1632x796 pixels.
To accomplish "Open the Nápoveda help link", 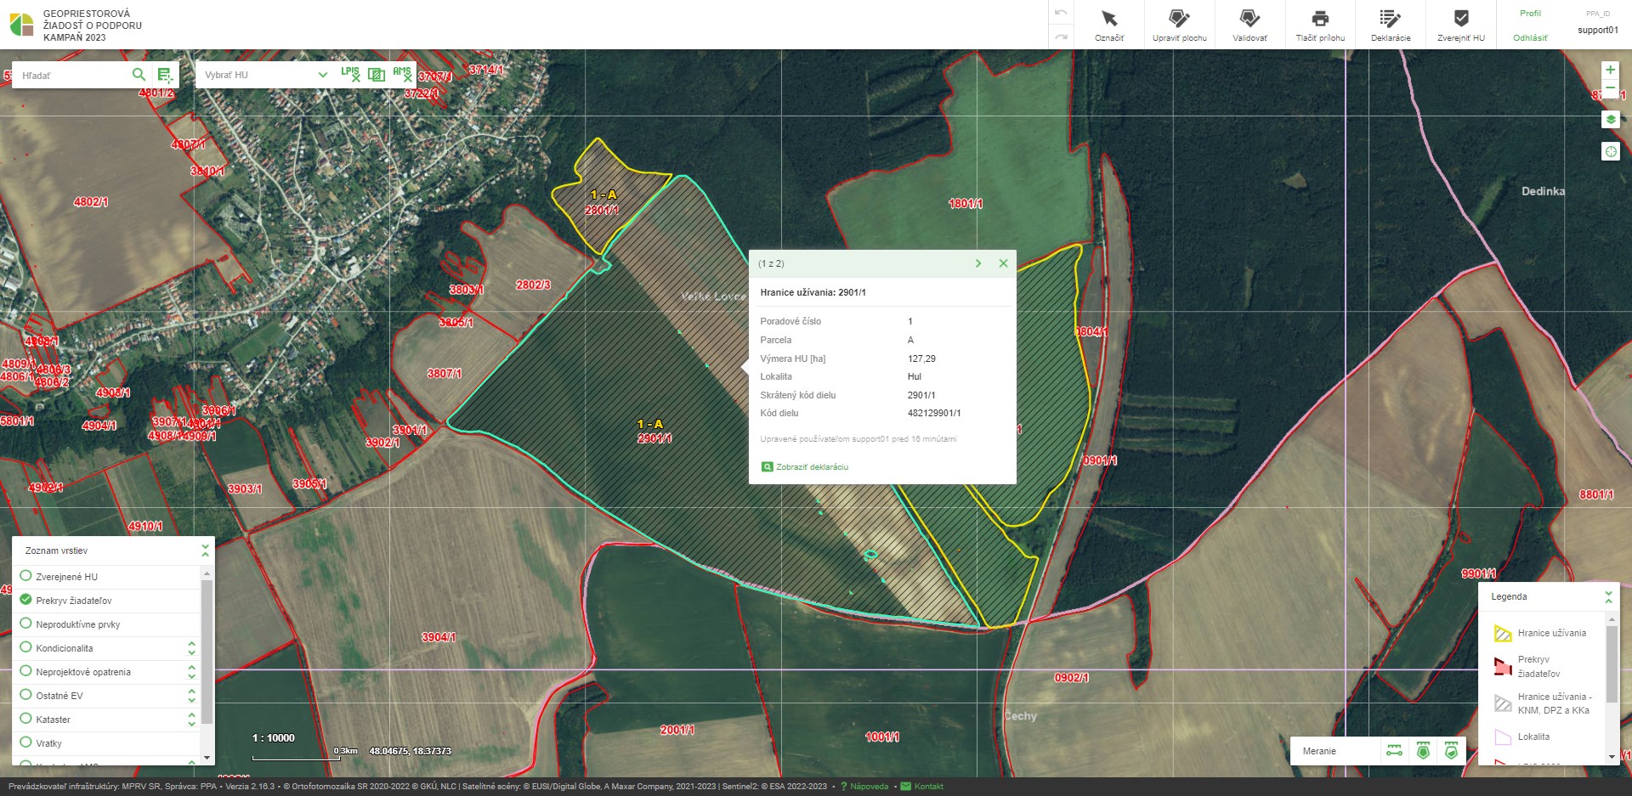I will [x=869, y=787].
